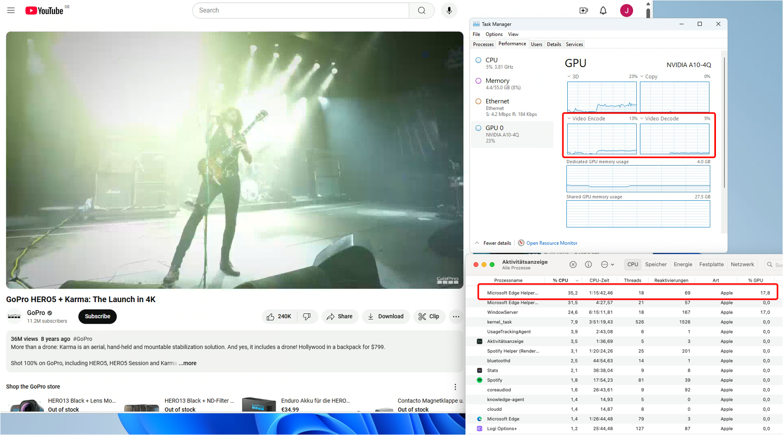Screen dimensions: 783x435
Task: Select Memory in Task Manager sidebar
Action: (x=512, y=84)
